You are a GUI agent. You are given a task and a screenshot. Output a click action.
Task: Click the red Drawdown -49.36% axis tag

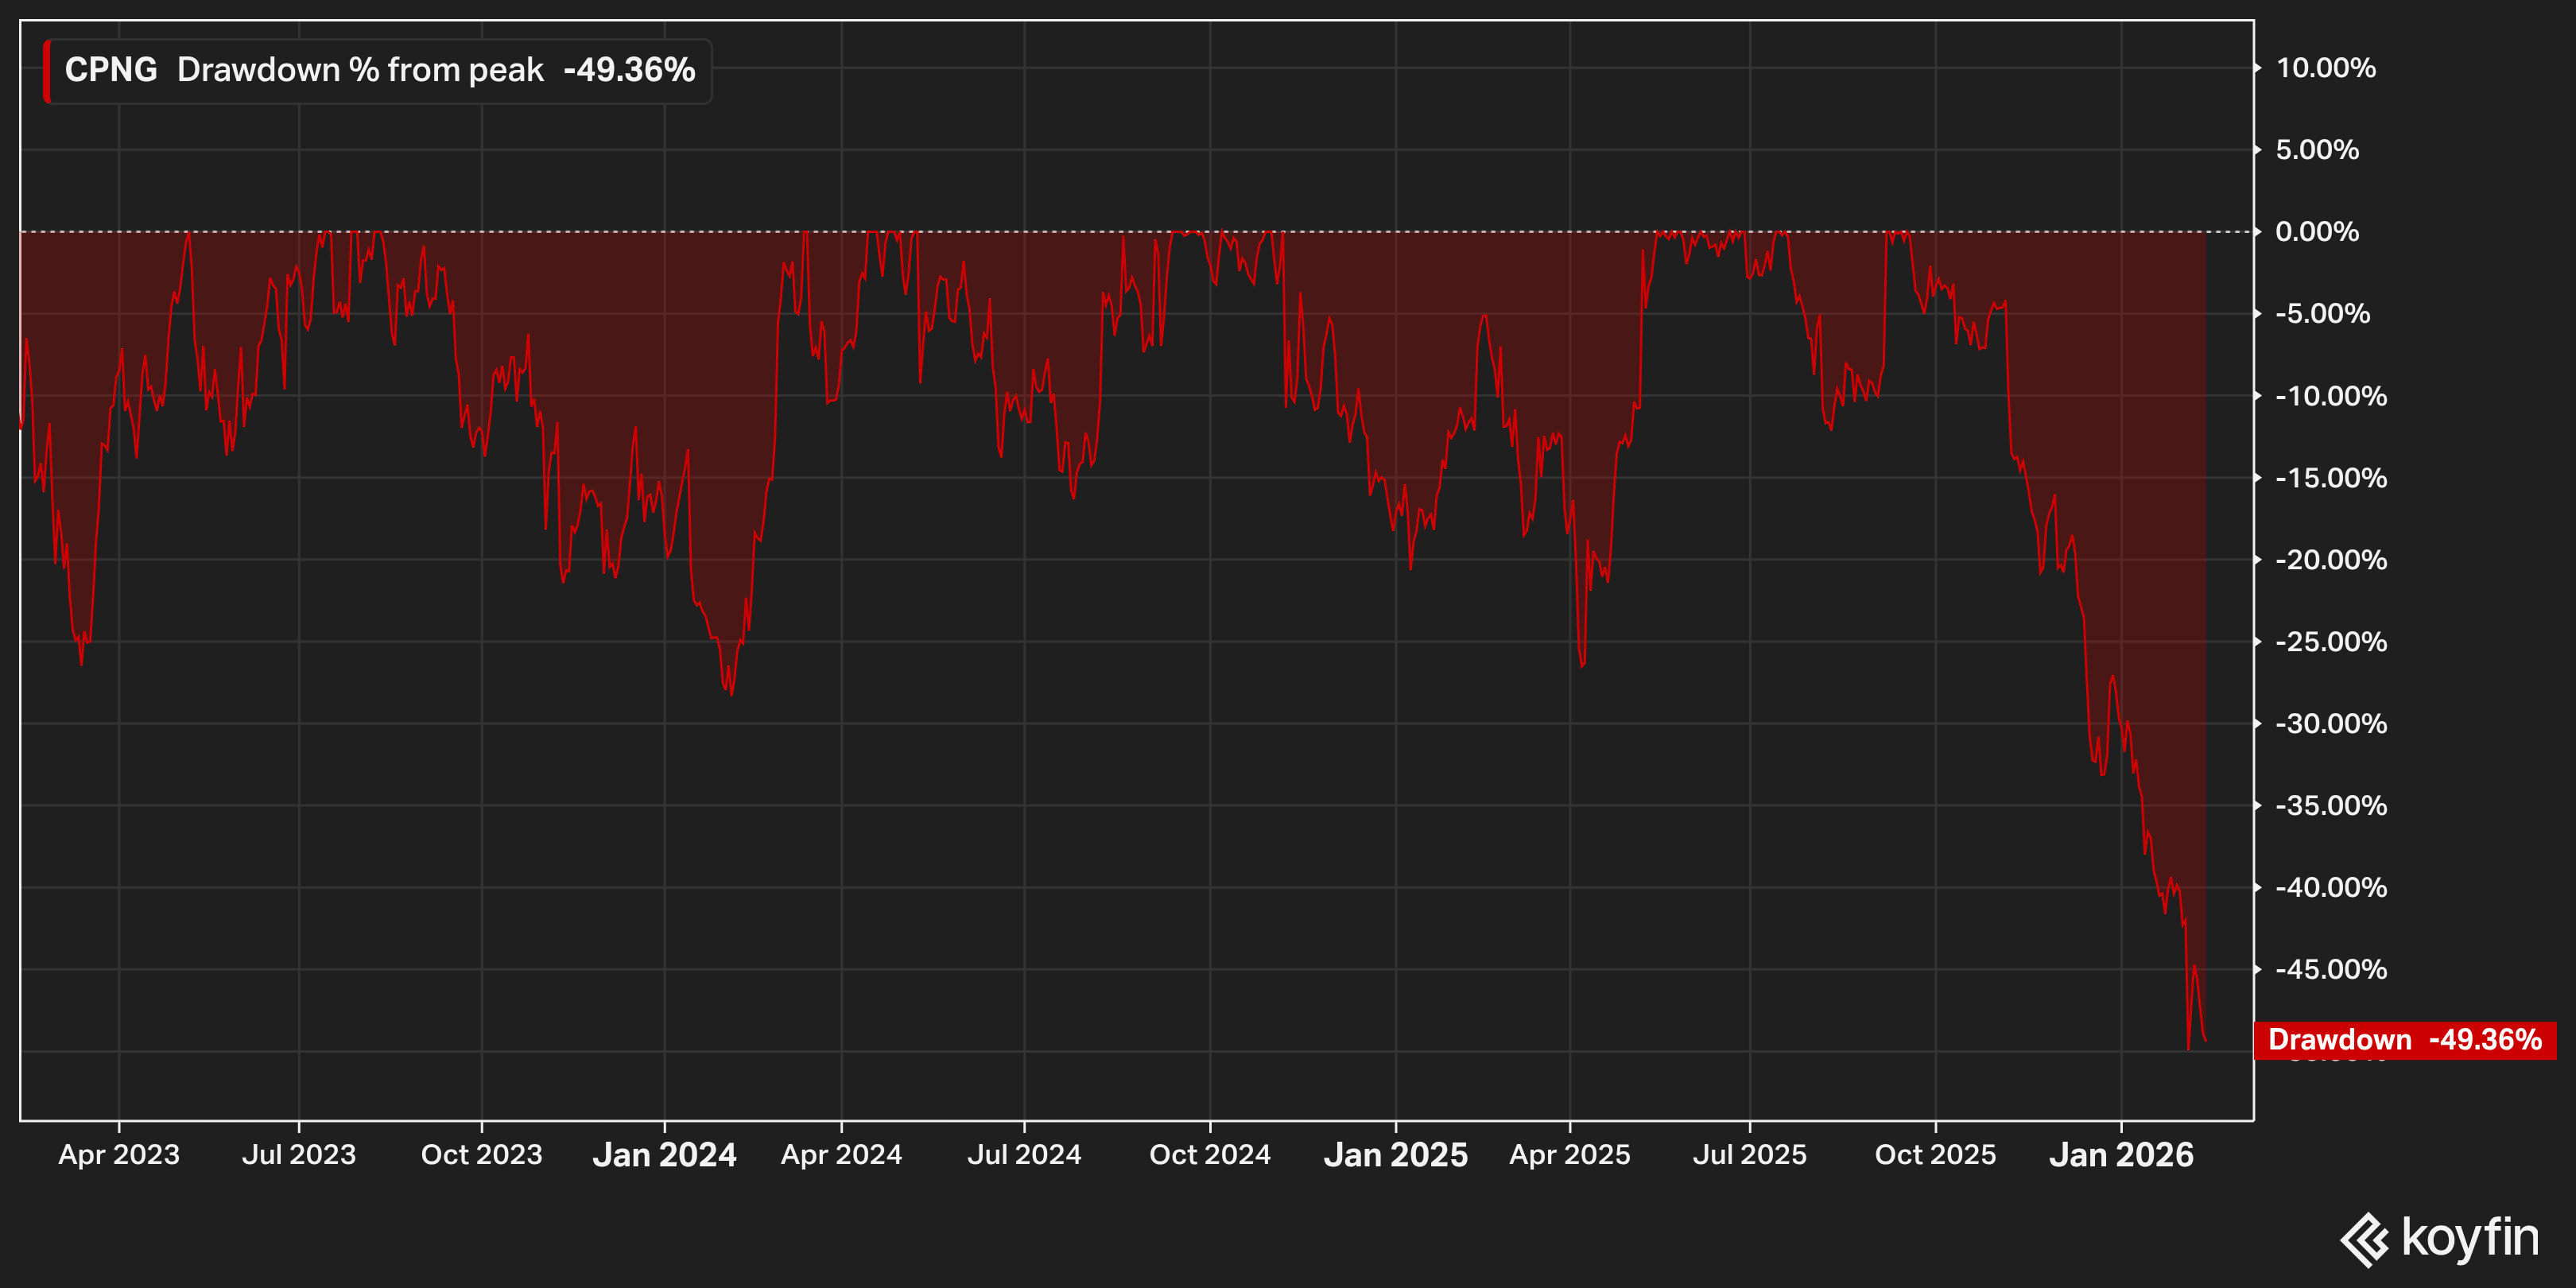[2404, 1039]
